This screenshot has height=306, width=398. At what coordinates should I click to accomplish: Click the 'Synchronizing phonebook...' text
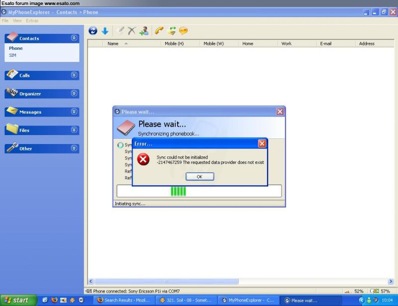click(168, 134)
